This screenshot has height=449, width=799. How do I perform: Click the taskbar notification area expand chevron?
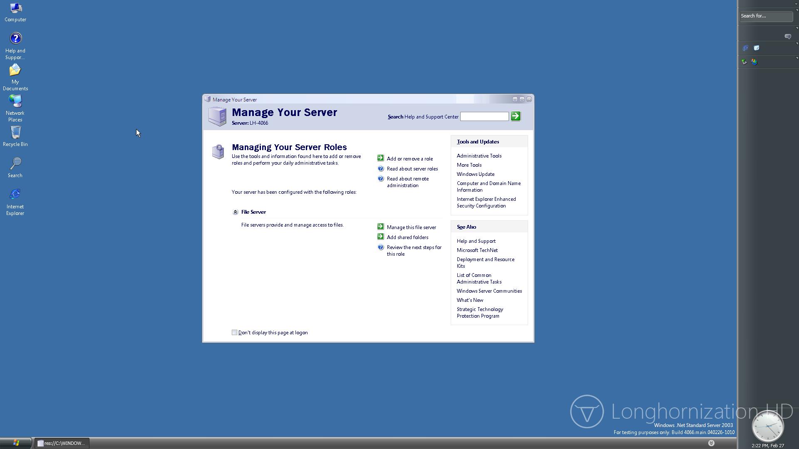pos(711,443)
